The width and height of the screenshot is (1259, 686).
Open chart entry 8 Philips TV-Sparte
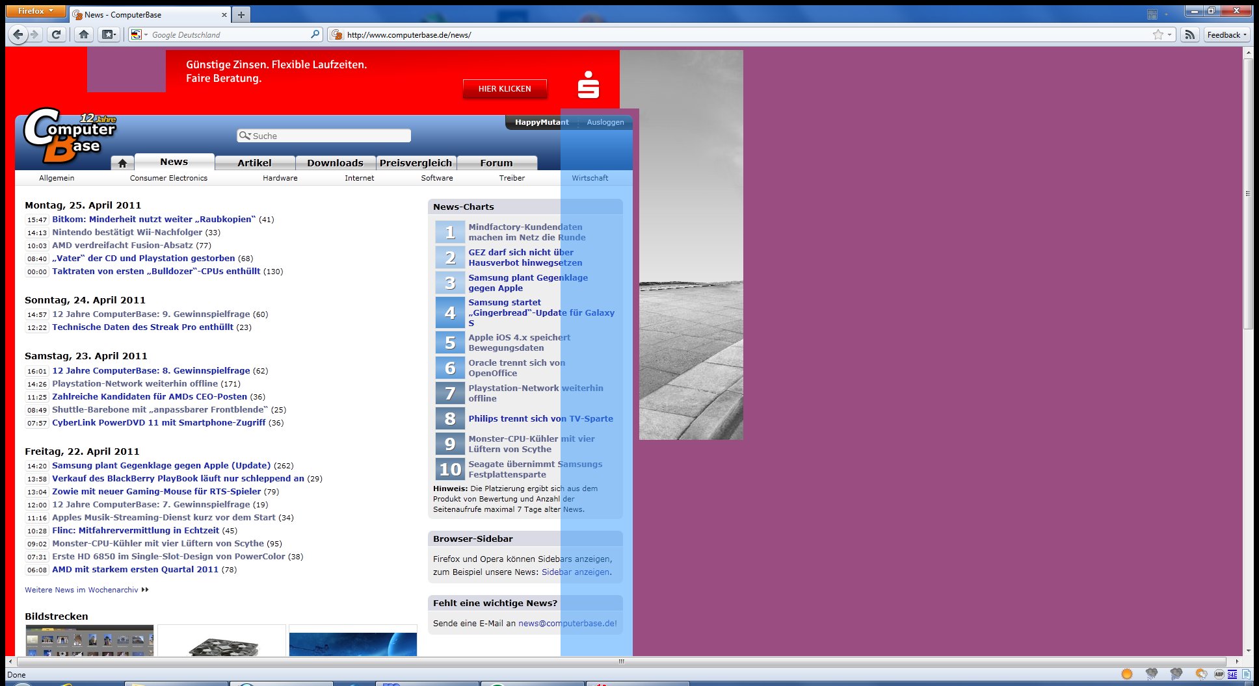[x=541, y=419]
